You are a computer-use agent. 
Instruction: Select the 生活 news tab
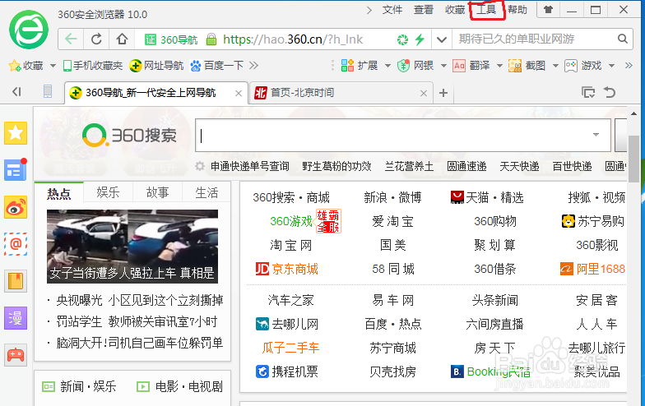[206, 192]
